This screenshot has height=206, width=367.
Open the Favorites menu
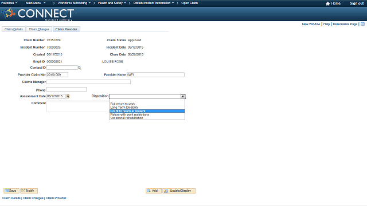pos(9,3)
